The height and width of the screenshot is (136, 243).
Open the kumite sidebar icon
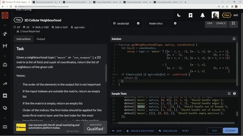(x=5, y=46)
